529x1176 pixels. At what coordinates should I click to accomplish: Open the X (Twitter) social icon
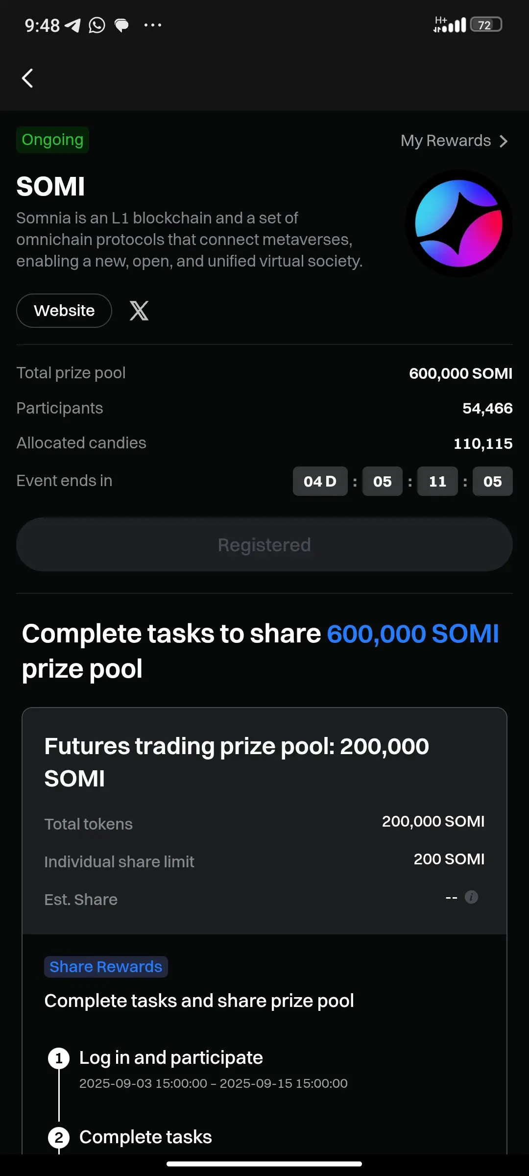139,311
